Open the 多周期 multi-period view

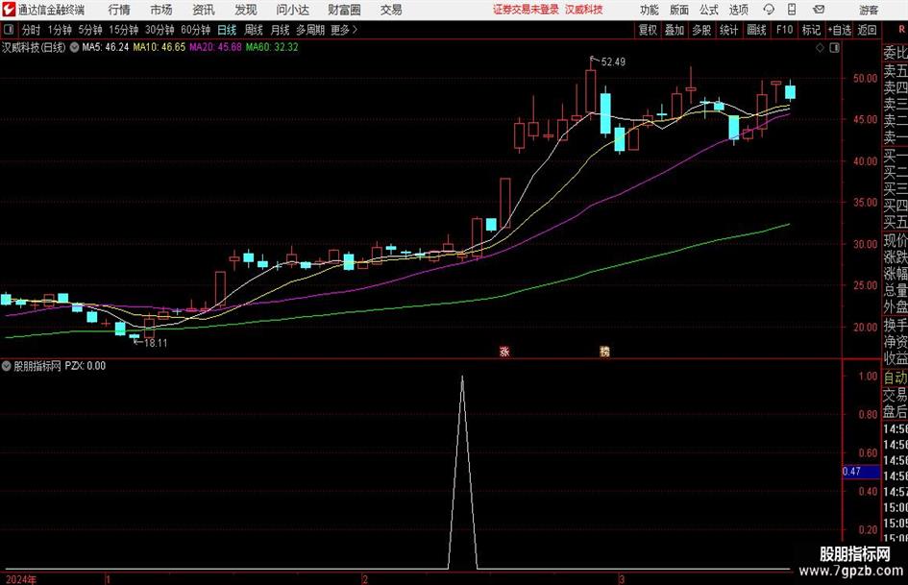tap(310, 30)
